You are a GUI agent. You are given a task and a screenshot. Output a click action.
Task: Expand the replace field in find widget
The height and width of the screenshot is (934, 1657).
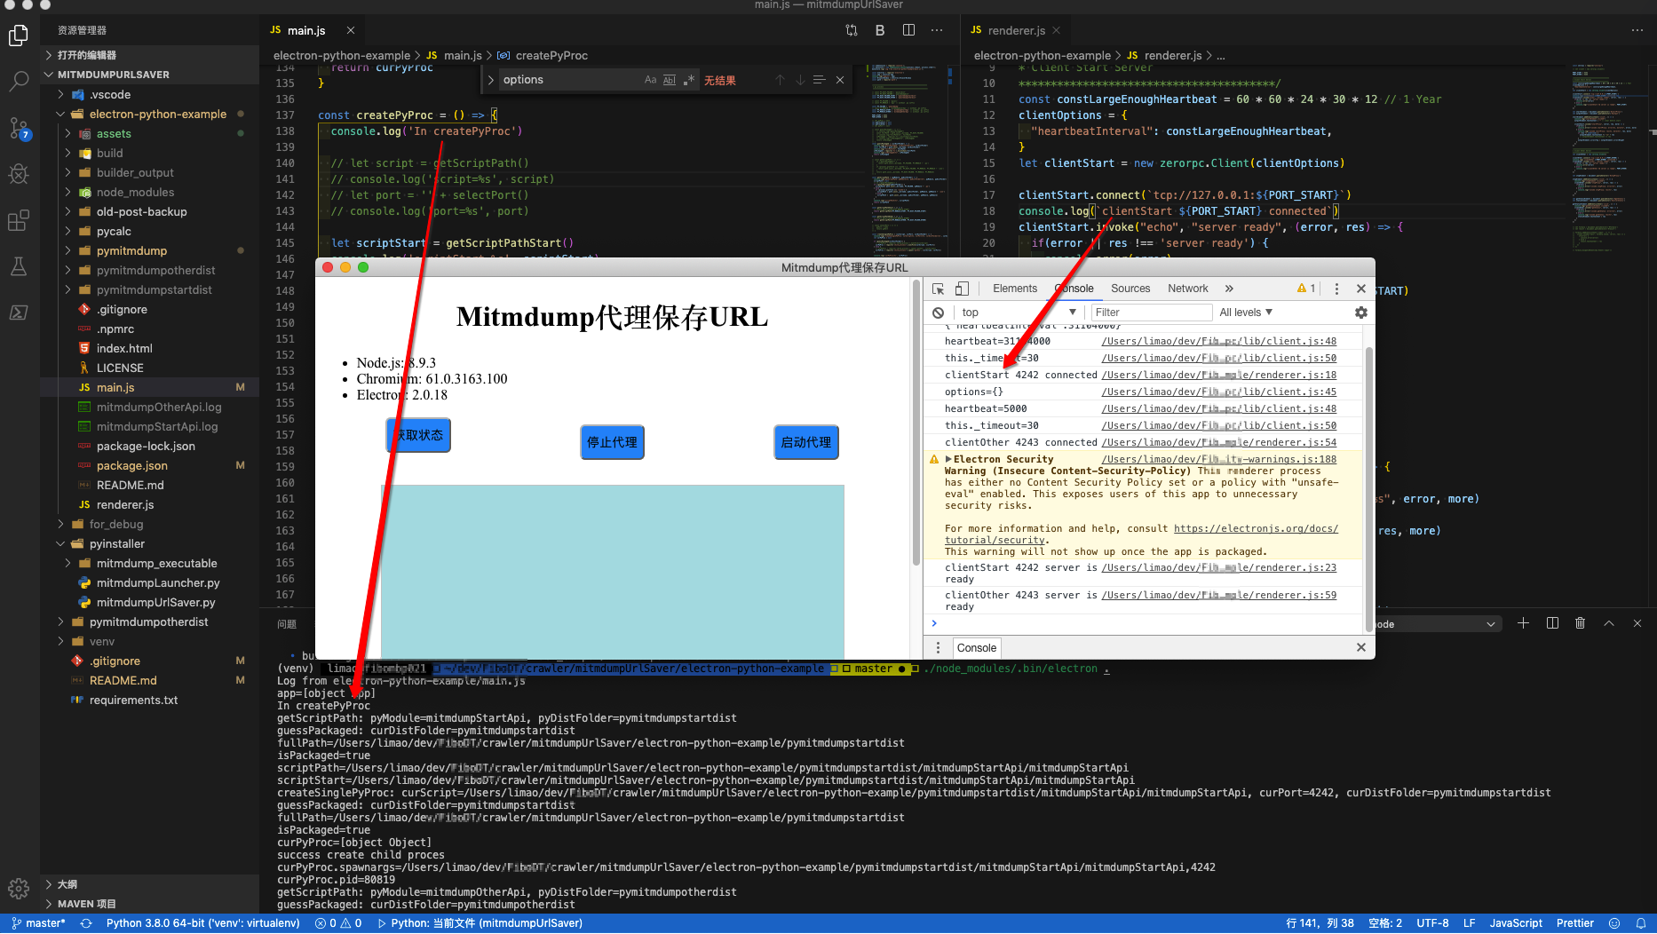click(x=490, y=80)
